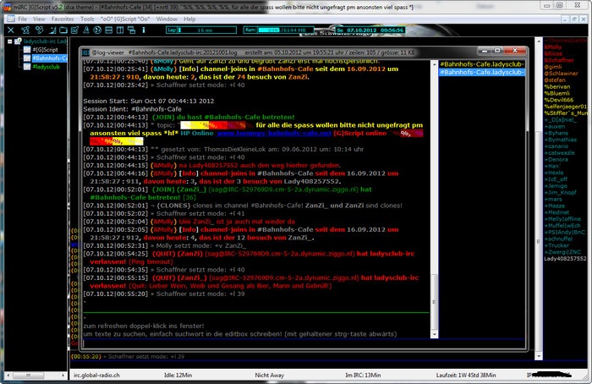Viewport: 592px width, 384px height.
Task: Select the highlighted #Bahnhofs-Cafe.ladysclub log entry
Action: 482,72
